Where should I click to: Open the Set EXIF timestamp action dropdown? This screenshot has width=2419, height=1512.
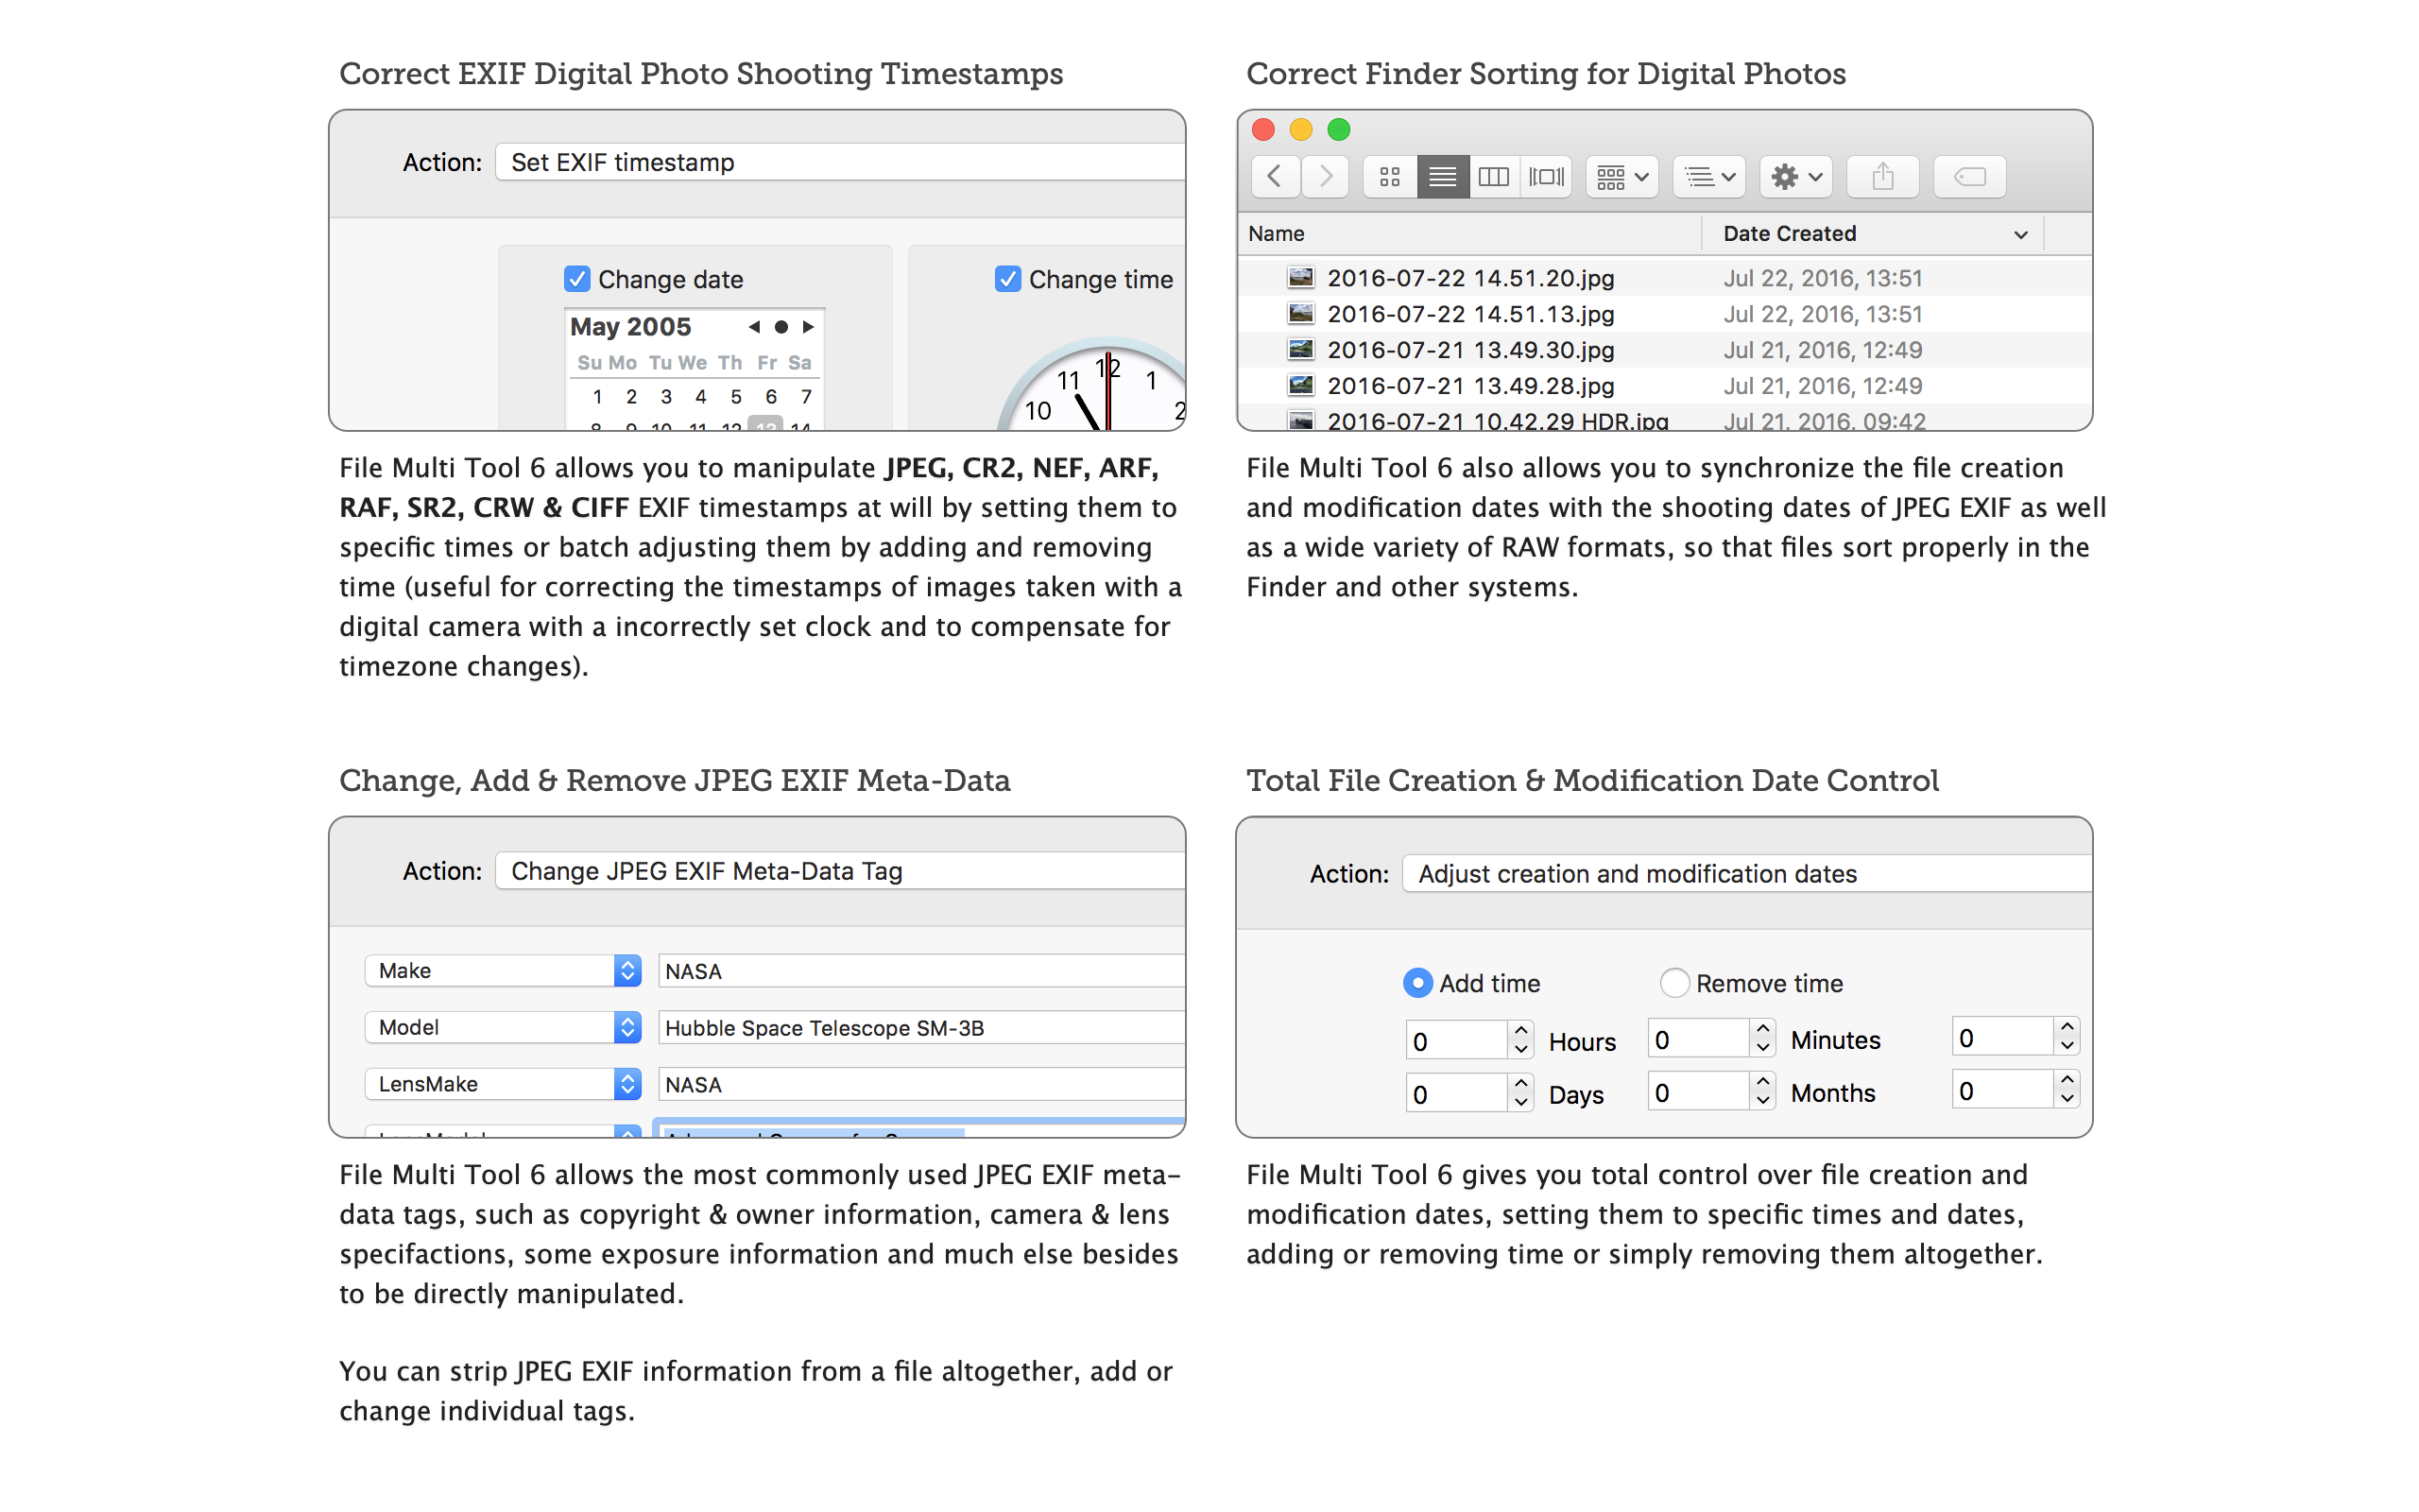tap(840, 162)
